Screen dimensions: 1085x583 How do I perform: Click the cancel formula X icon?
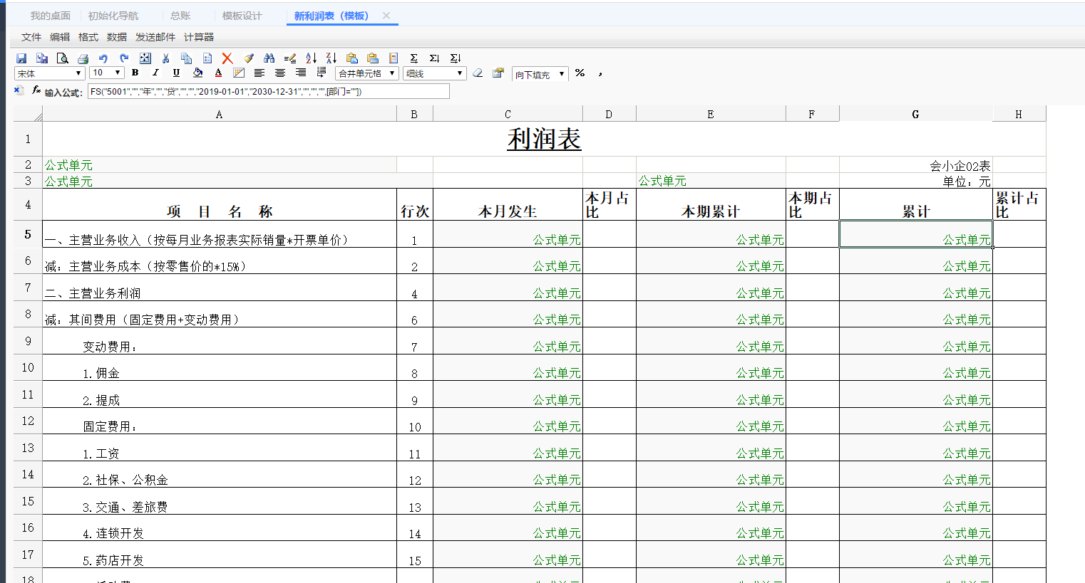(19, 90)
